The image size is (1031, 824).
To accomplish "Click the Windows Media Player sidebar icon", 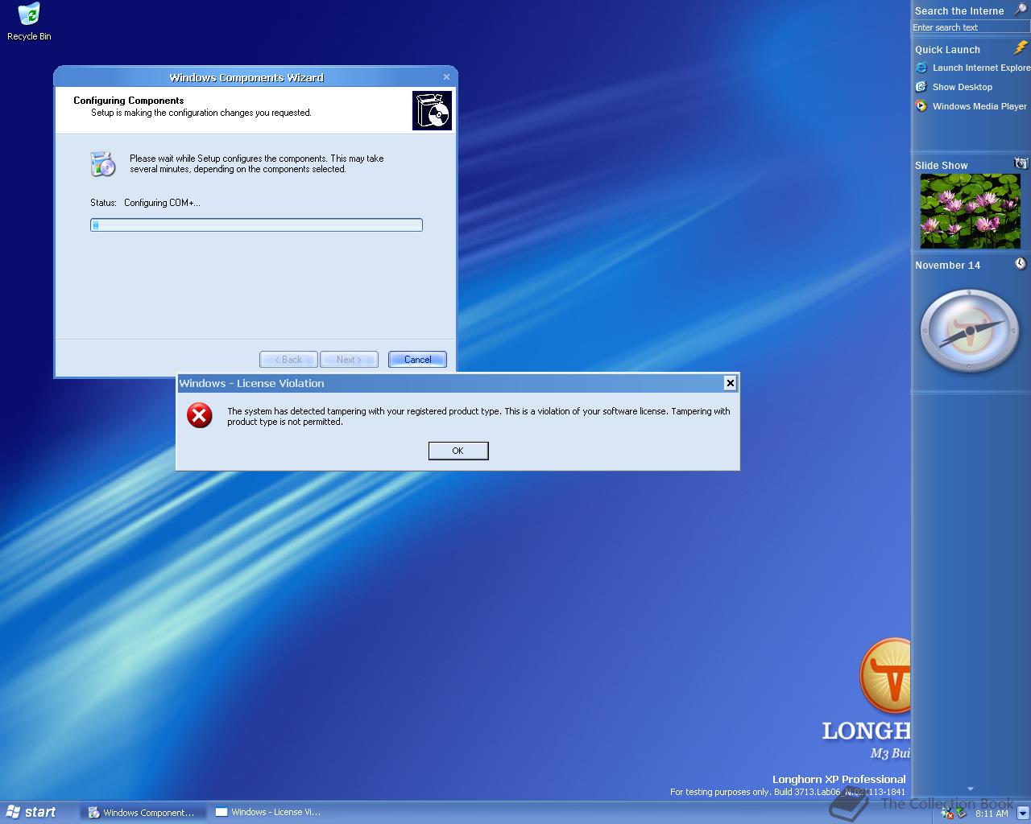I will click(x=921, y=106).
